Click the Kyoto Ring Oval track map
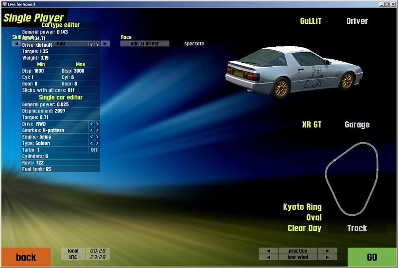This screenshot has height=268, width=398. pyautogui.click(x=352, y=179)
